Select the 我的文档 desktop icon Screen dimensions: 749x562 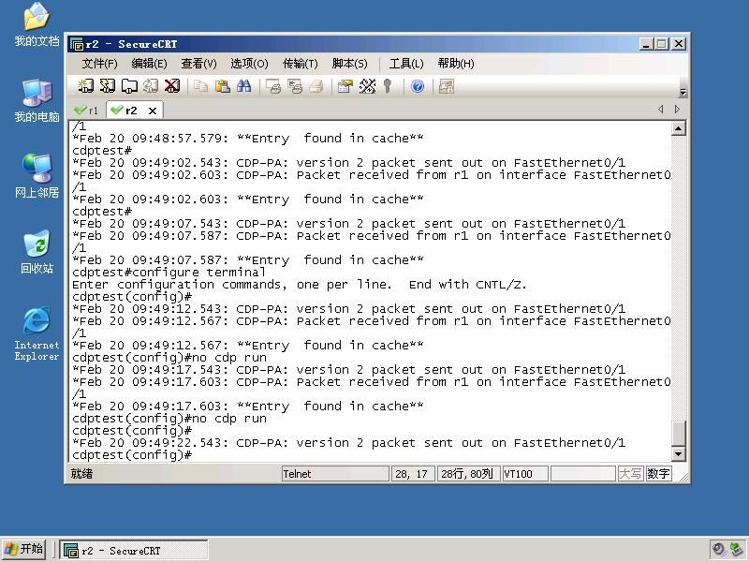[x=37, y=25]
